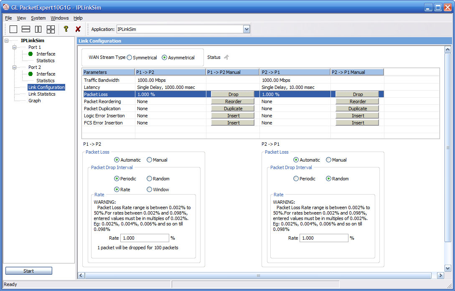Select the single window layout icon
The width and height of the screenshot is (455, 291).
click(x=13, y=29)
